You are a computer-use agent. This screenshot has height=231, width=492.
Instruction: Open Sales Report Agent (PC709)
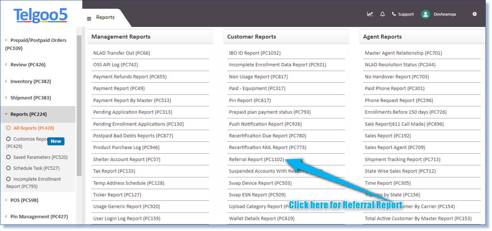394,147
